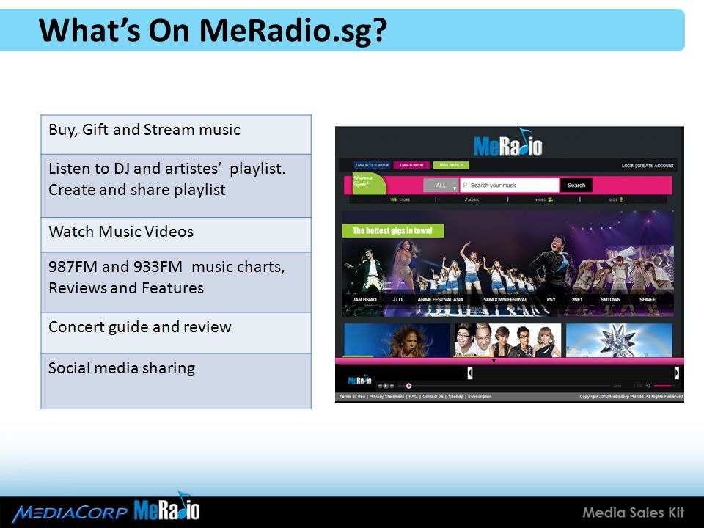Select J LO in the gigs banner
704x528 pixels.
point(397,299)
